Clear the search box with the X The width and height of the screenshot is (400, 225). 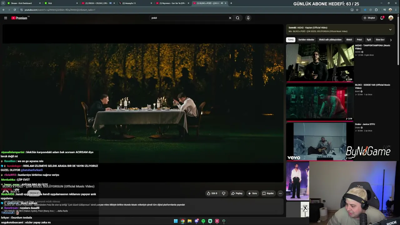point(230,18)
